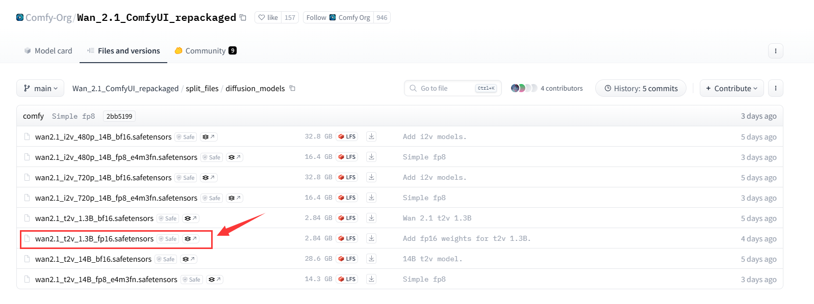Open wan2.1_i2v_720p_14B_bf16.safetensors file
Viewport: 814px width, 304px height.
point(103,177)
